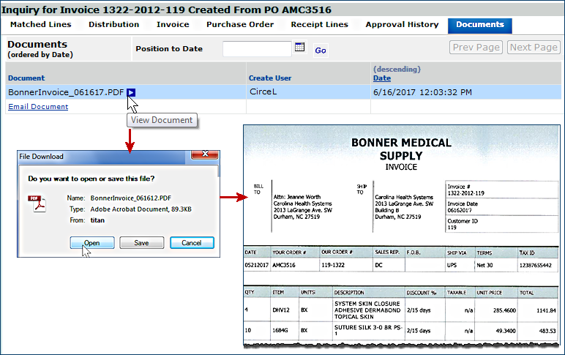This screenshot has height=355, width=565.
Task: Select the Invoice tab
Action: pyautogui.click(x=173, y=25)
